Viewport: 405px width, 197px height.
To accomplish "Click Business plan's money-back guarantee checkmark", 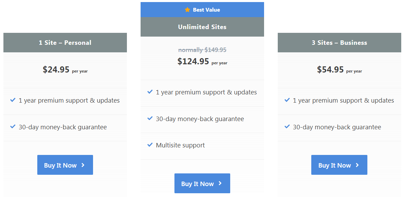I will [287, 127].
